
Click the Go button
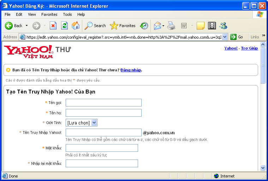[237, 37]
